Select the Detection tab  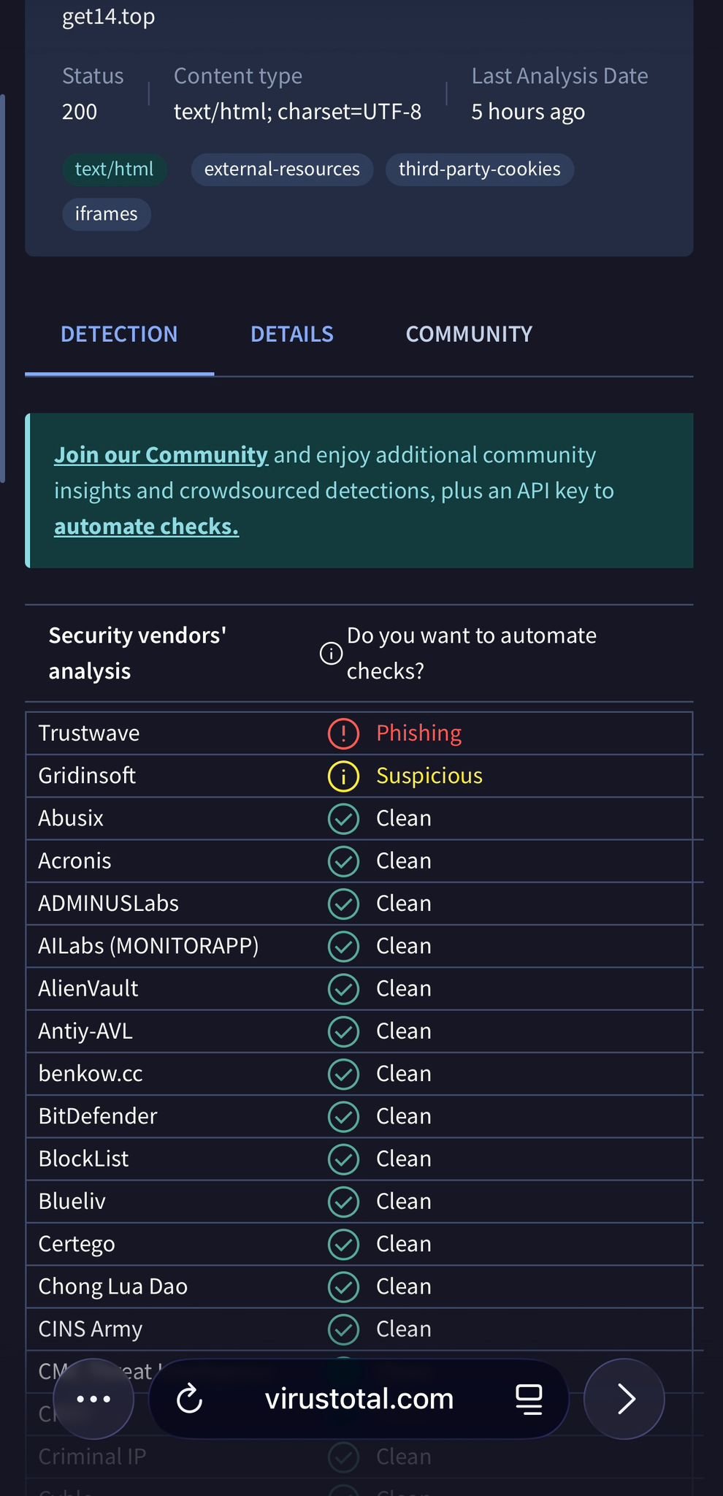119,335
